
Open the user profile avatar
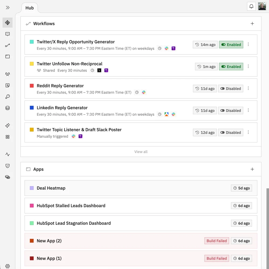(262, 6)
